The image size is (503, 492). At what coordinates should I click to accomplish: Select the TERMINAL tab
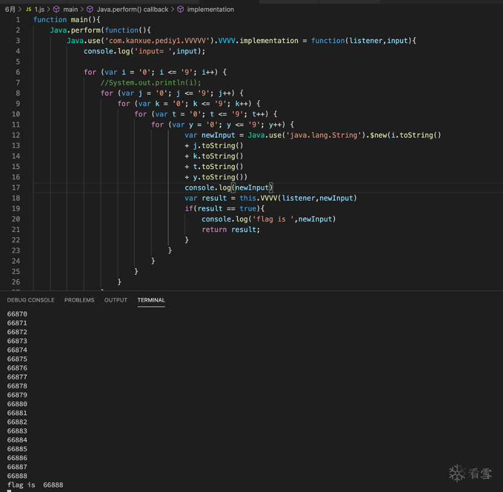(x=151, y=300)
